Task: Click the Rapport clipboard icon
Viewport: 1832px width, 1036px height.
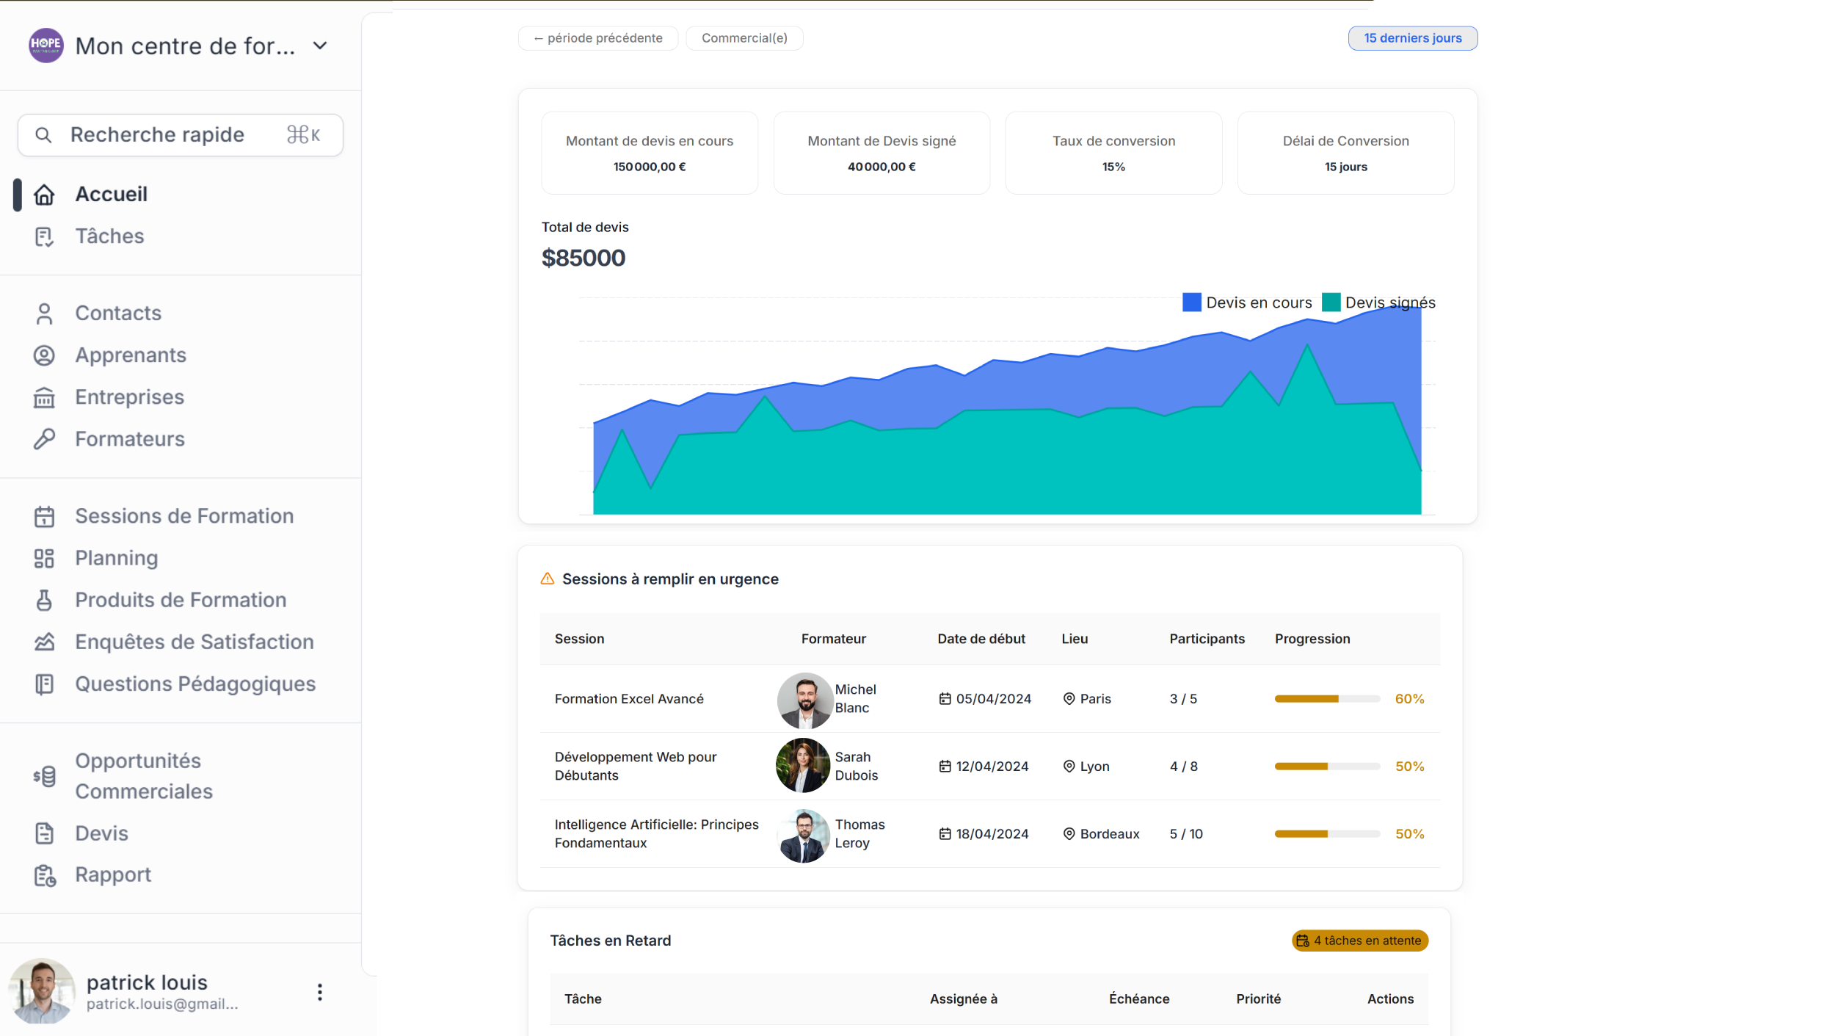Action: [44, 875]
